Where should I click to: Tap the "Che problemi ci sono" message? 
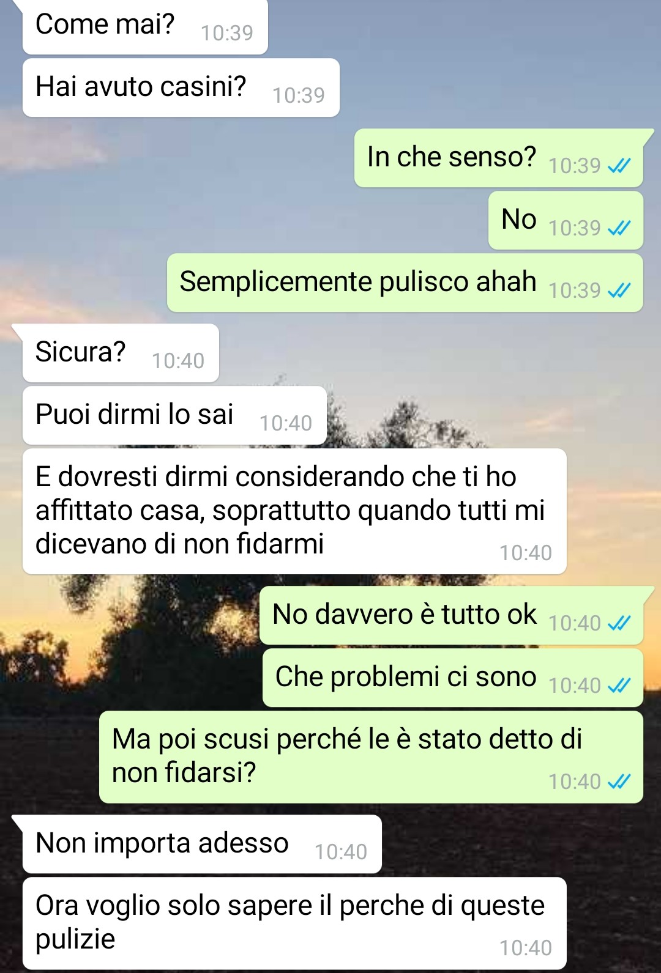[x=453, y=678]
